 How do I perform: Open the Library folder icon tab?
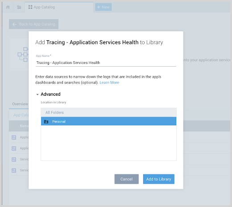19,7
